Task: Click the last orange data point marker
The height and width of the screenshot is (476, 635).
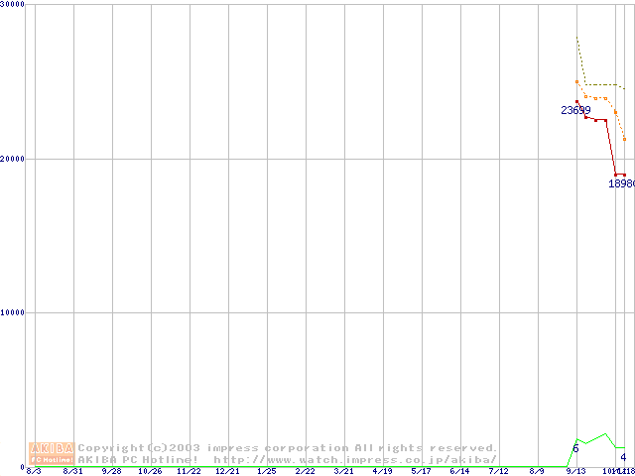Action: pos(624,139)
